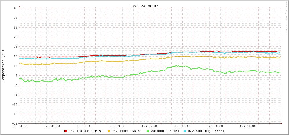Click the Last 24 hours graph title

point(144,6)
